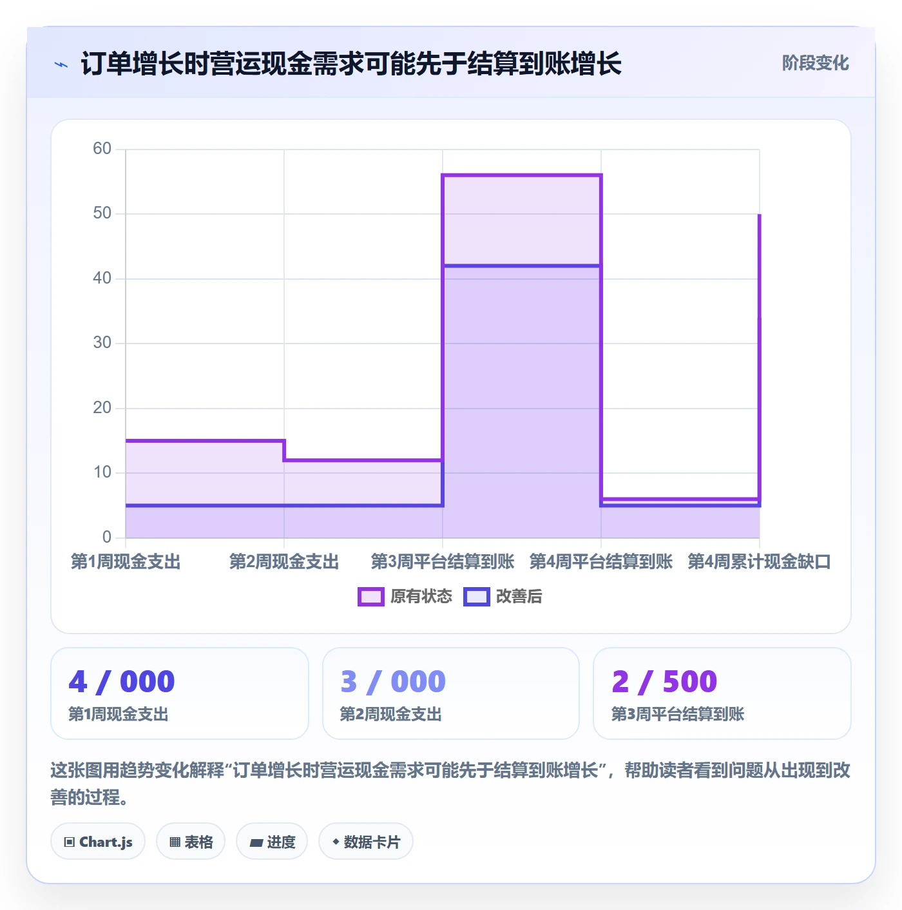Click the y-axis value 0
The image size is (902, 910).
pyautogui.click(x=107, y=537)
